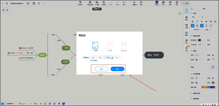Screen dimensions: 219x106
Task: Choose SVG format in export dialog
Action: [117, 58]
